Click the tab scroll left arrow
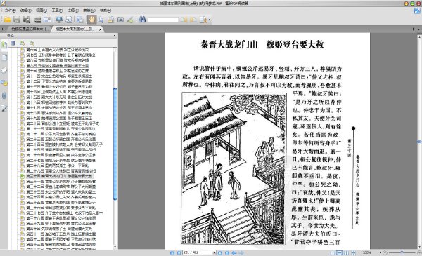This screenshot has width=422, height=256. coord(2,29)
